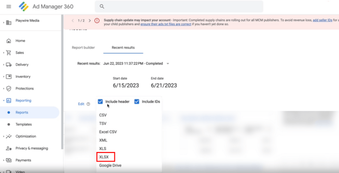339x173 pixels.
Task: Open the add seller IDs link
Action: pos(323,20)
